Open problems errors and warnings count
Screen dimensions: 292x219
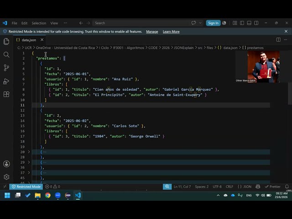(53, 187)
